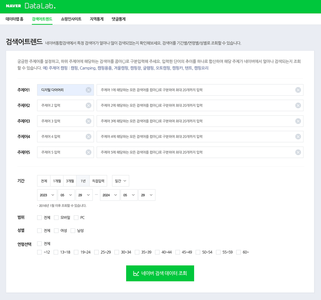Clear the 주제어 1 keywords field
Screen dimensions: 321x300
[298, 90]
